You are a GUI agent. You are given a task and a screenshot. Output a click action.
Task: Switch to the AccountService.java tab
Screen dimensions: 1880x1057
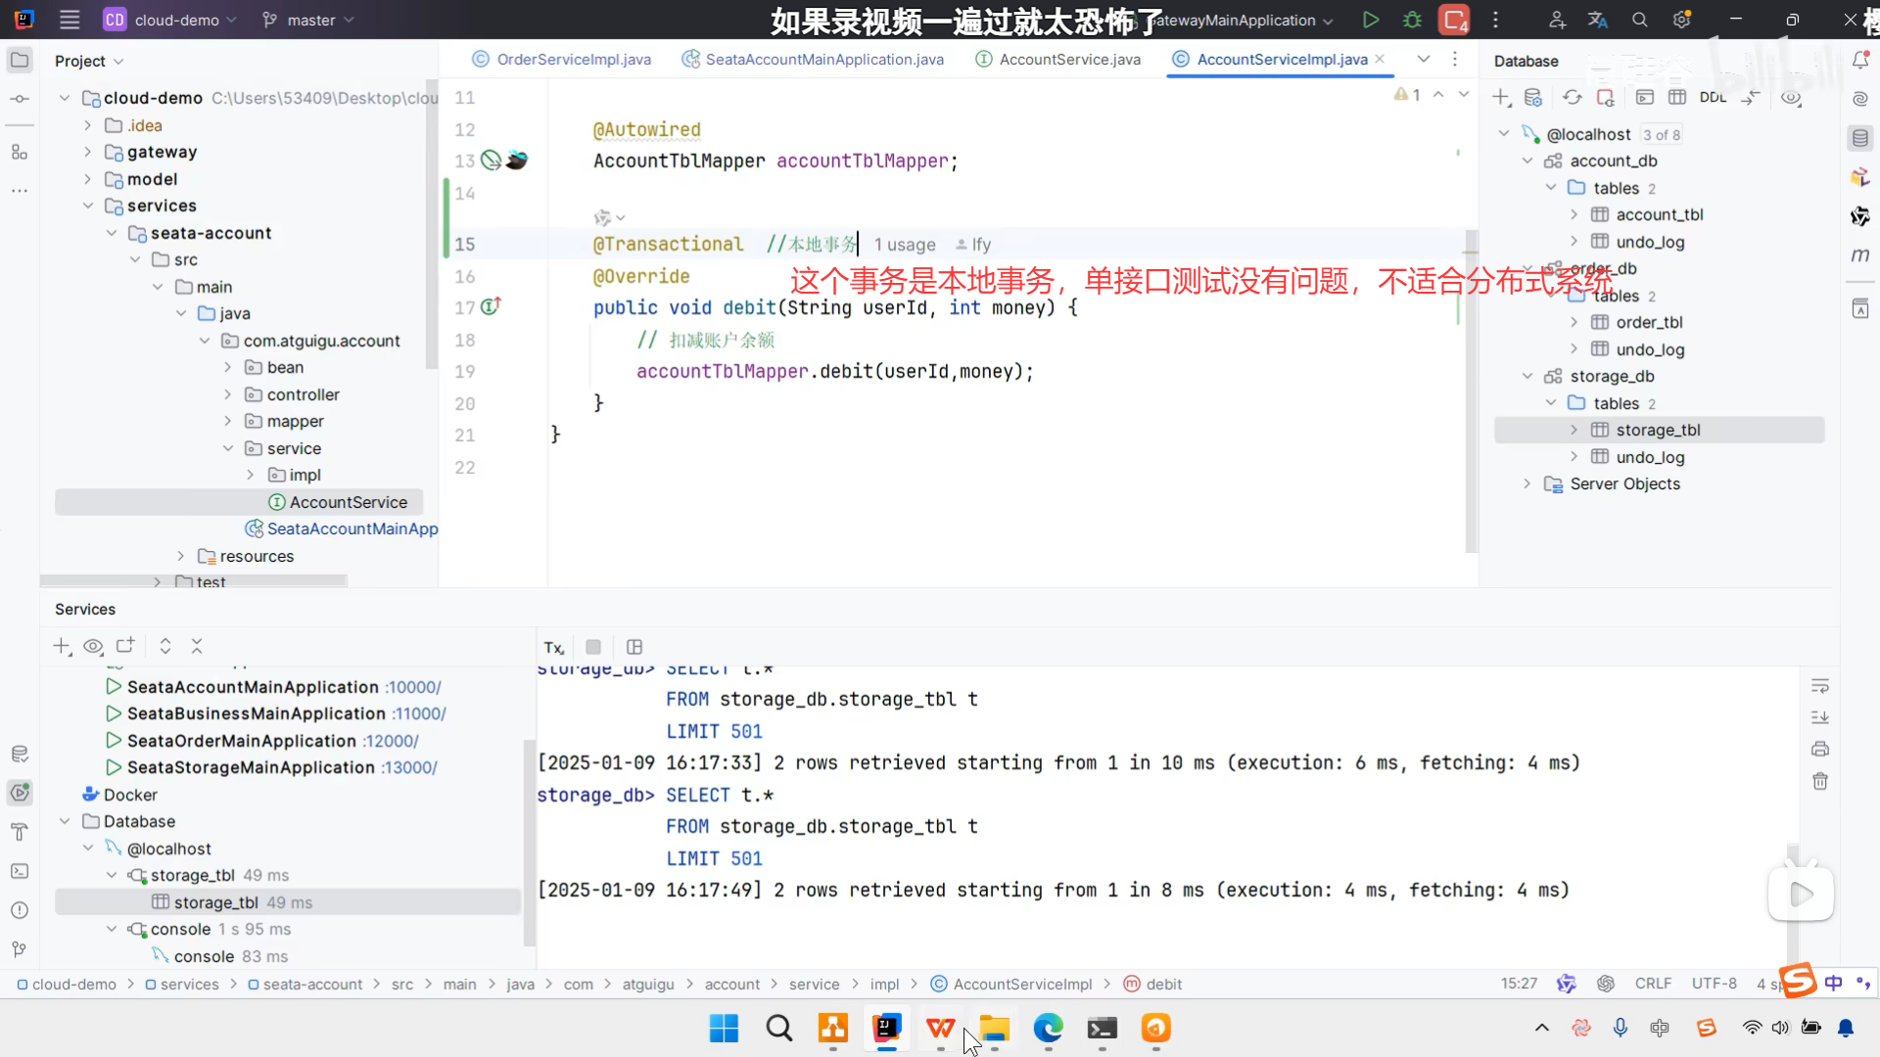1069,59
